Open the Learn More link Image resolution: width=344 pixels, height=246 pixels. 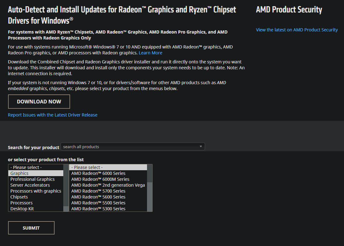click(x=150, y=53)
